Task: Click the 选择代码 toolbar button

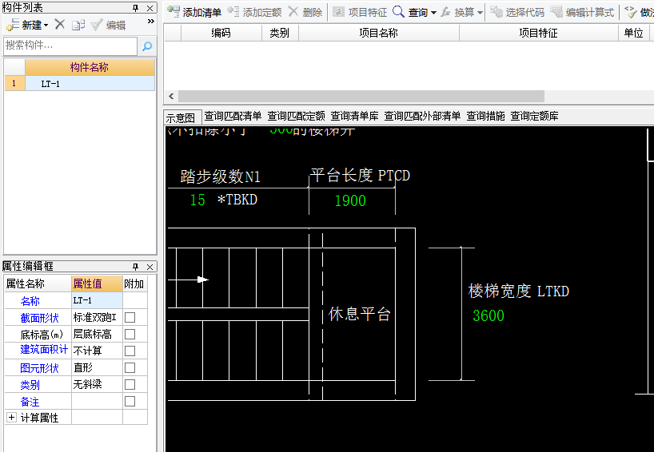Action: pos(517,12)
